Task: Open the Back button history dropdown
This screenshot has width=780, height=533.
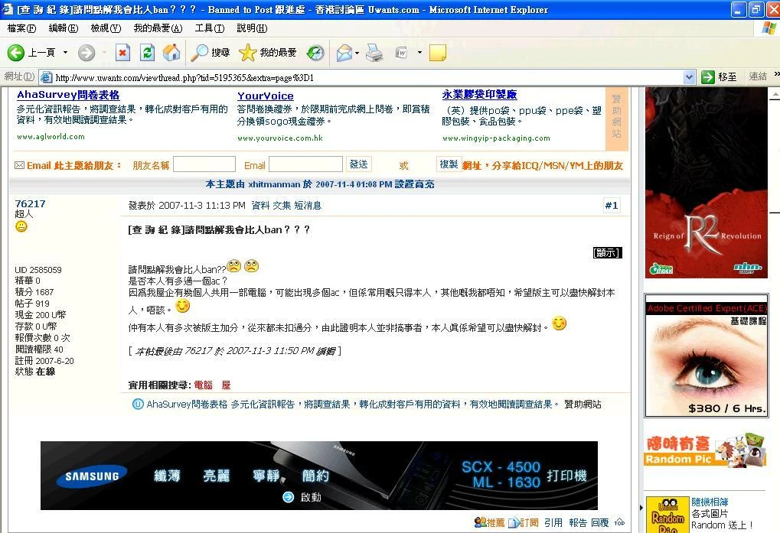Action: 65,52
